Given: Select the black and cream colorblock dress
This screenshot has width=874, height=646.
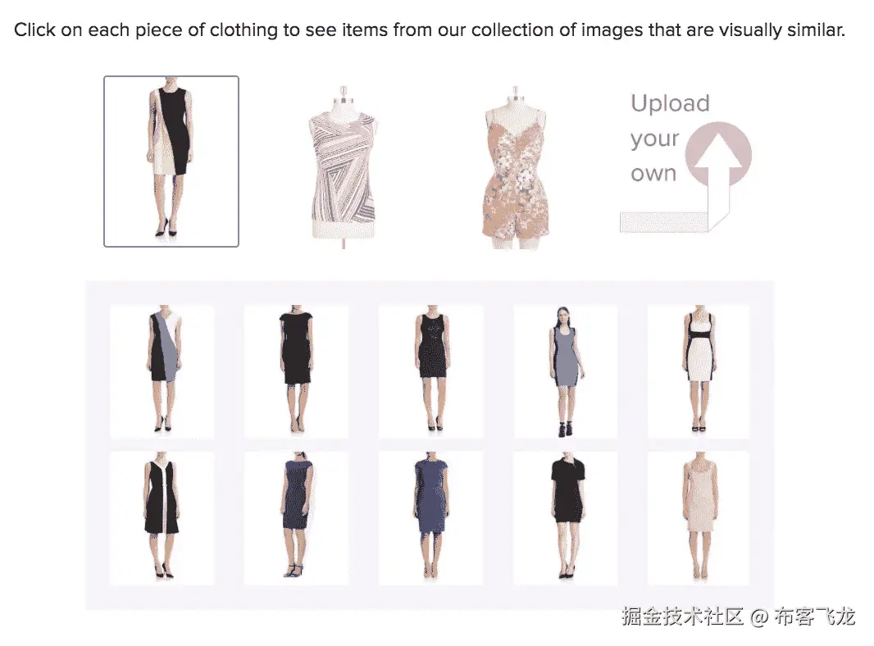Looking at the screenshot, I should (171, 161).
